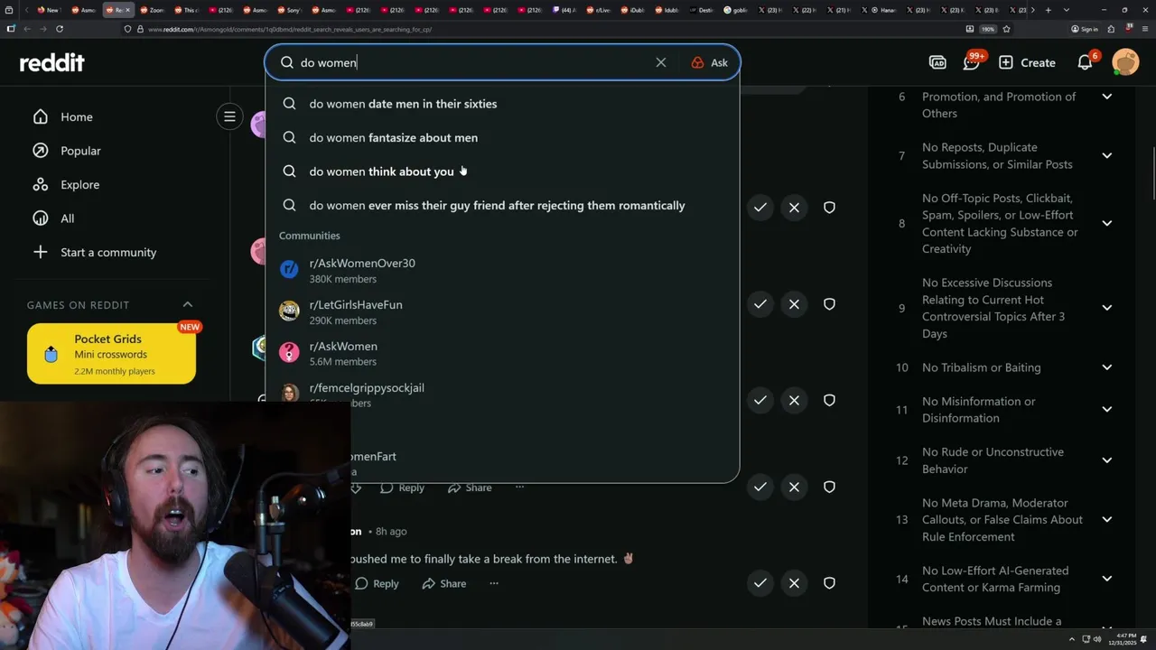Image resolution: width=1156 pixels, height=650 pixels.
Task: Approve the comment beside the Reply and Share row
Action: coord(760,487)
